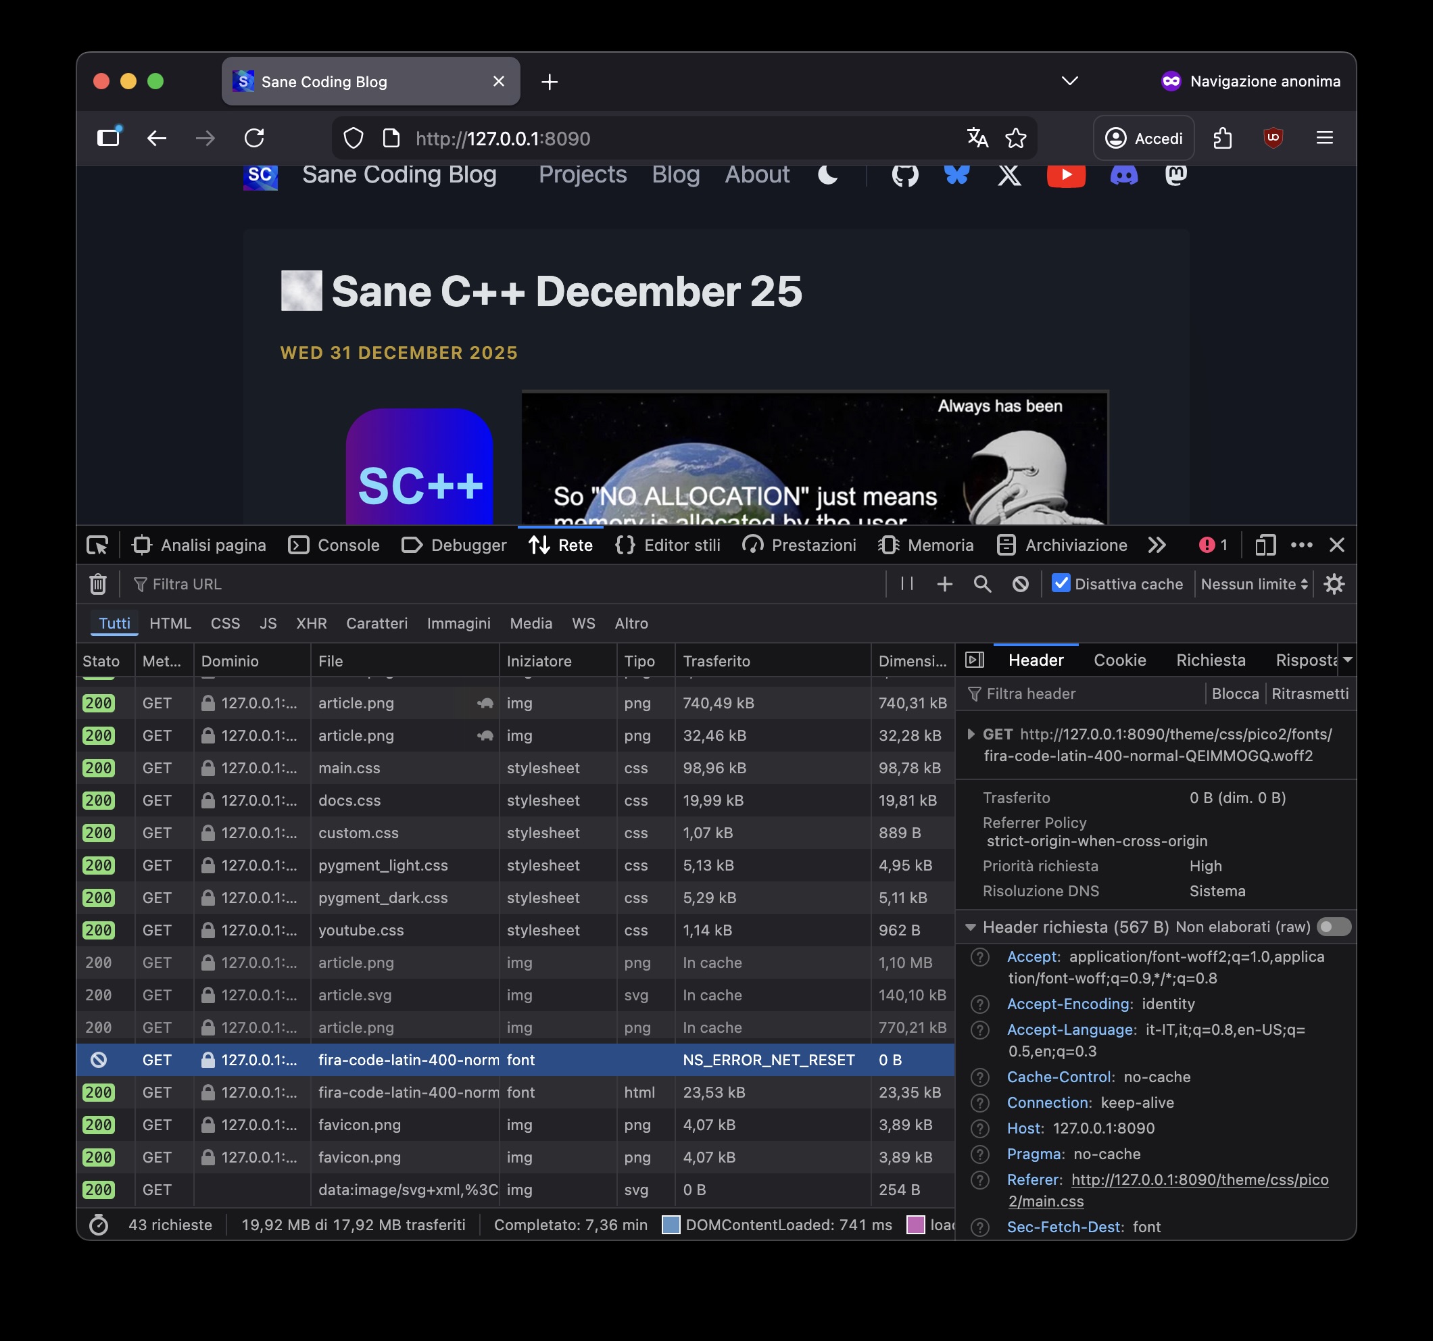1433x1341 pixels.
Task: Open the Projects link on the blog
Action: [x=583, y=174]
